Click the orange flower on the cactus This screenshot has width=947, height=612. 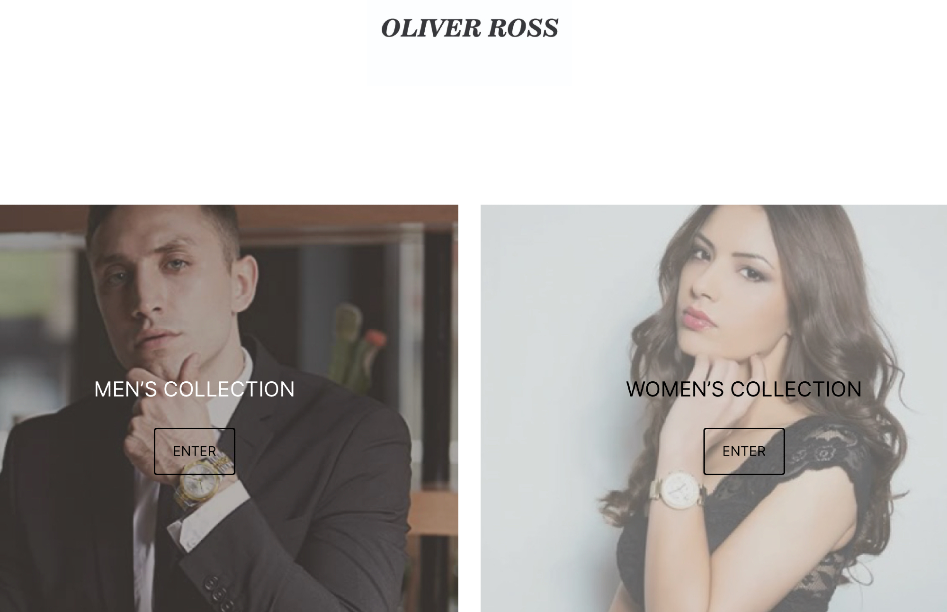375,338
